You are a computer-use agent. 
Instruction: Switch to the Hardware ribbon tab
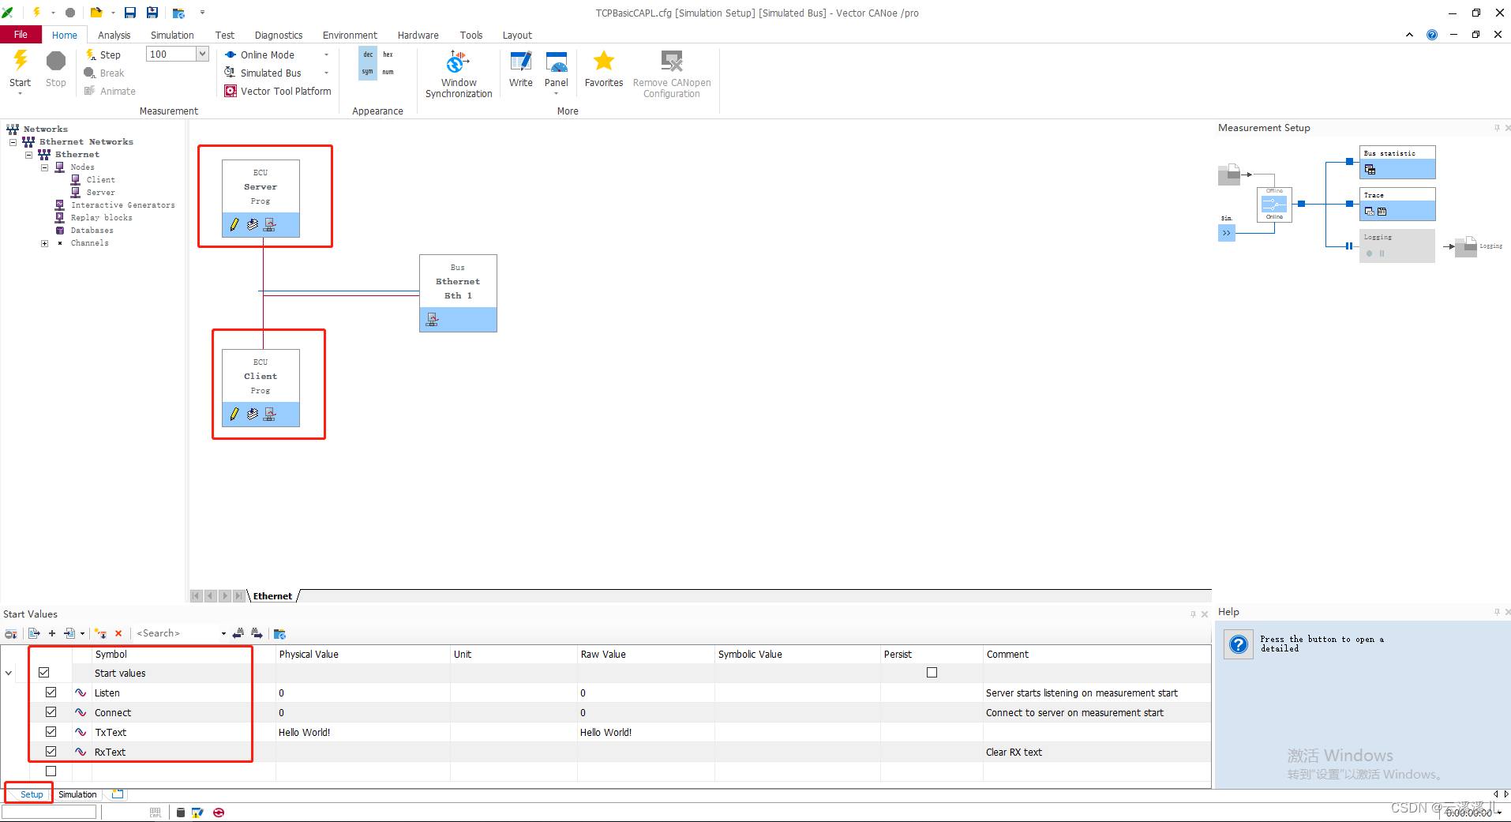(418, 36)
